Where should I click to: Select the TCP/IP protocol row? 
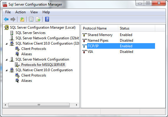click(x=119, y=46)
